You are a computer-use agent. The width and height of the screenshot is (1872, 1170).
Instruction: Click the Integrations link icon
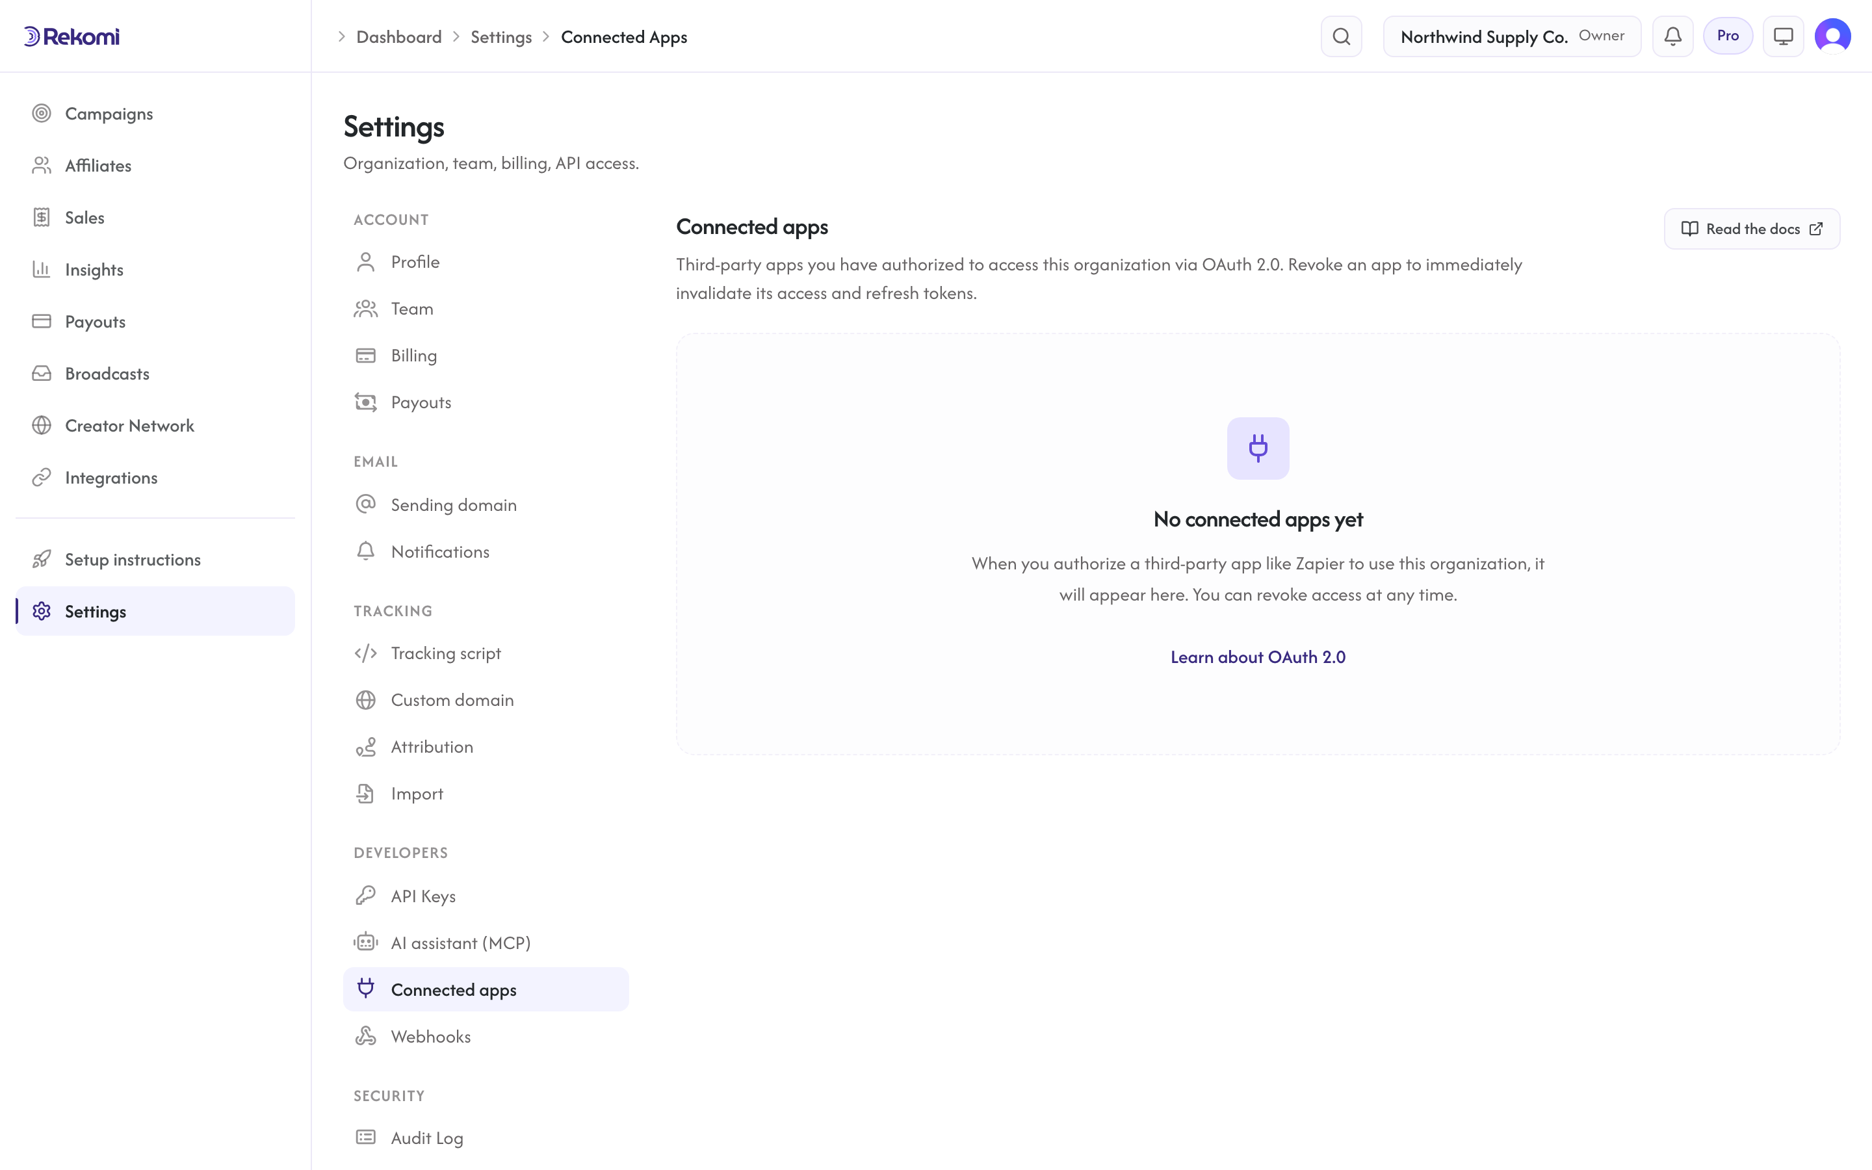tap(42, 478)
